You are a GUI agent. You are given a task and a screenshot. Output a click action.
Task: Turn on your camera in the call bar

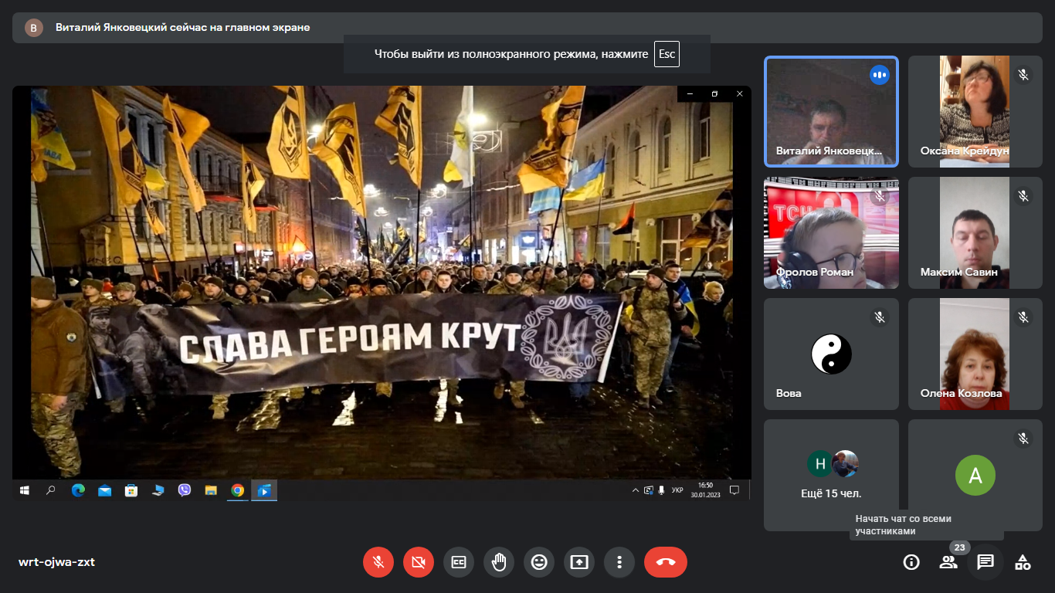tap(419, 562)
